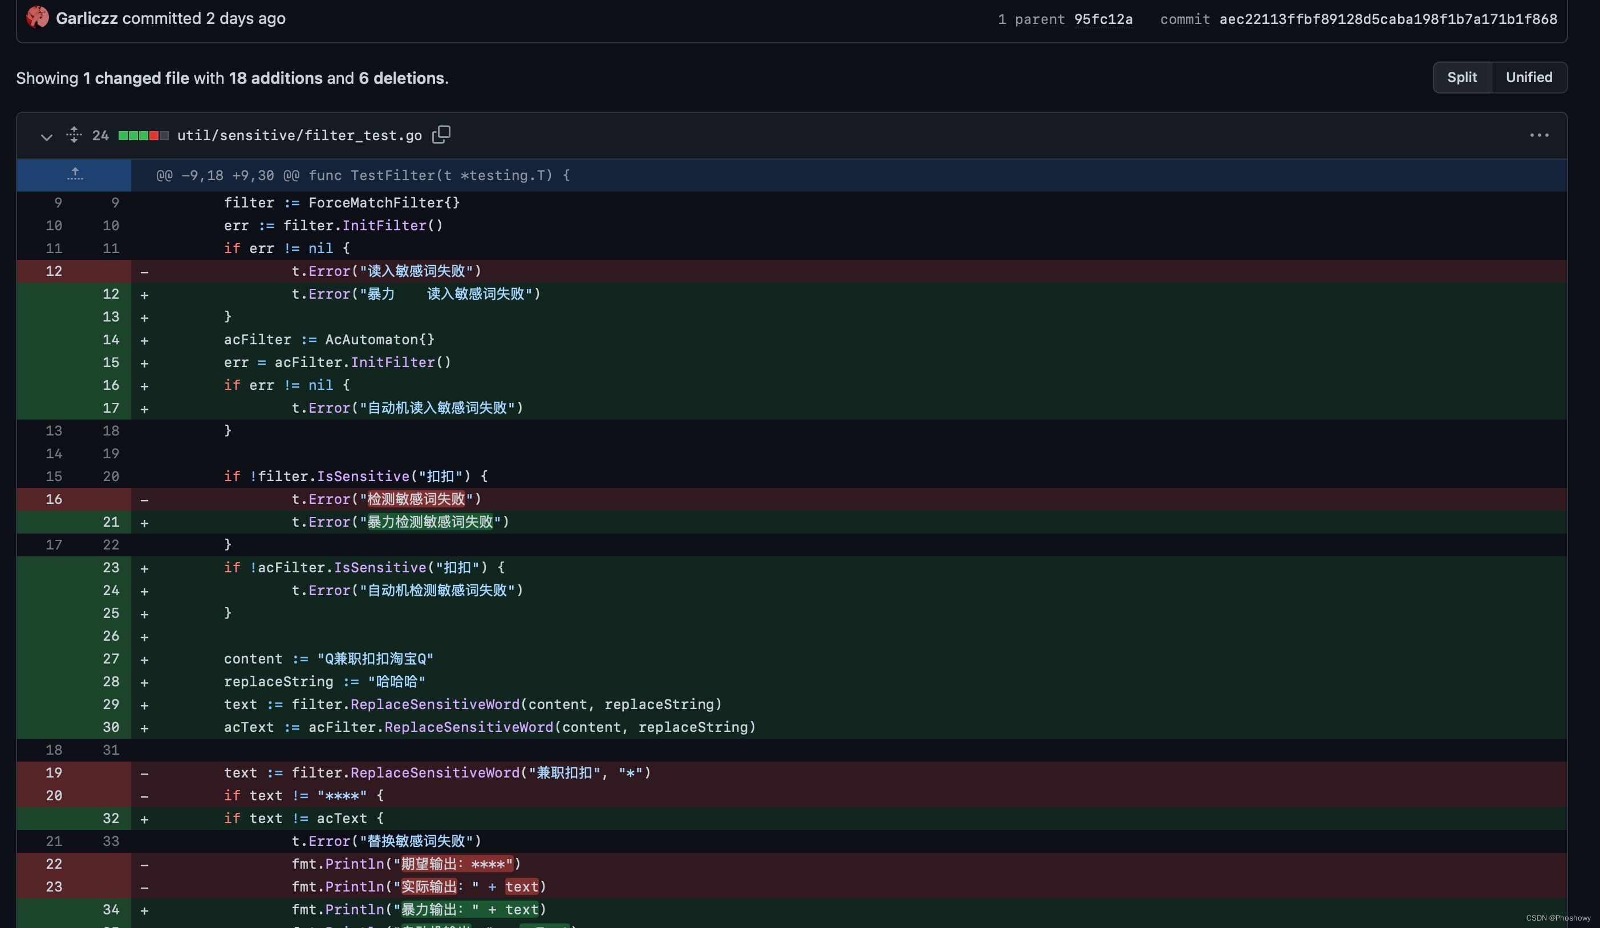Click the deleted line 'if text != "****" {'
The height and width of the screenshot is (928, 1600).
(303, 796)
